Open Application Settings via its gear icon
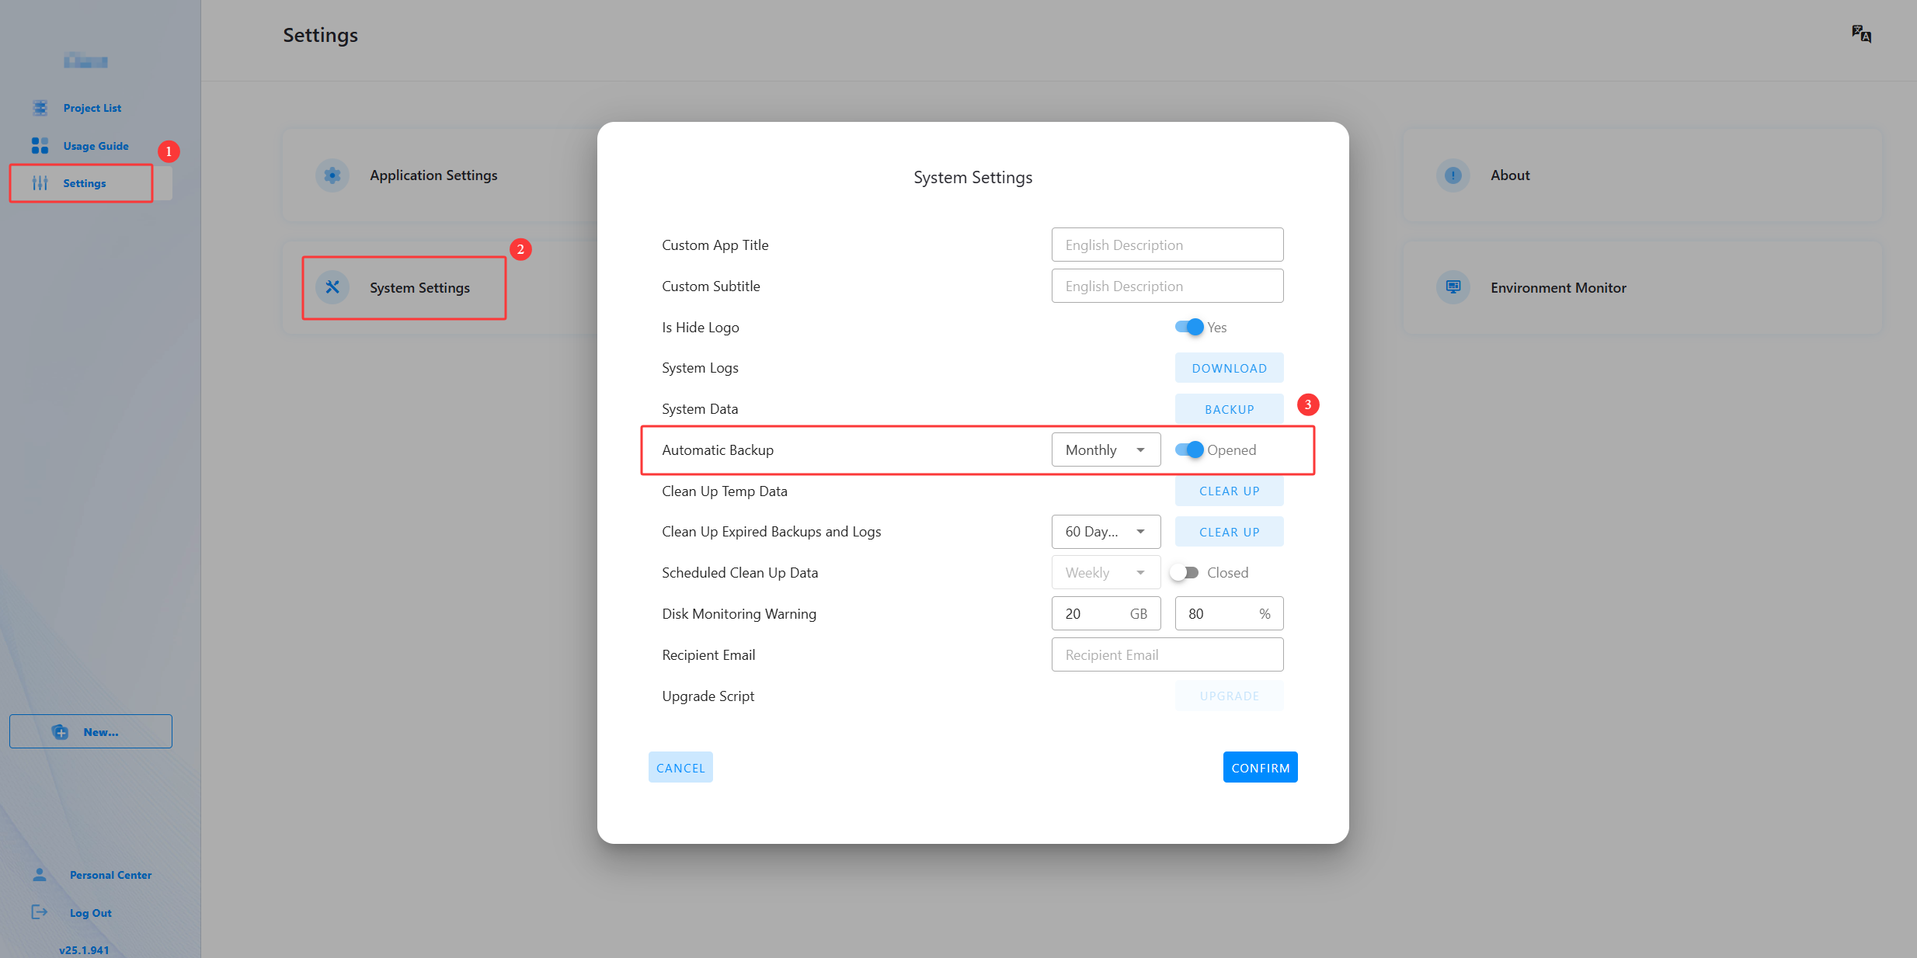The image size is (1917, 958). [332, 175]
